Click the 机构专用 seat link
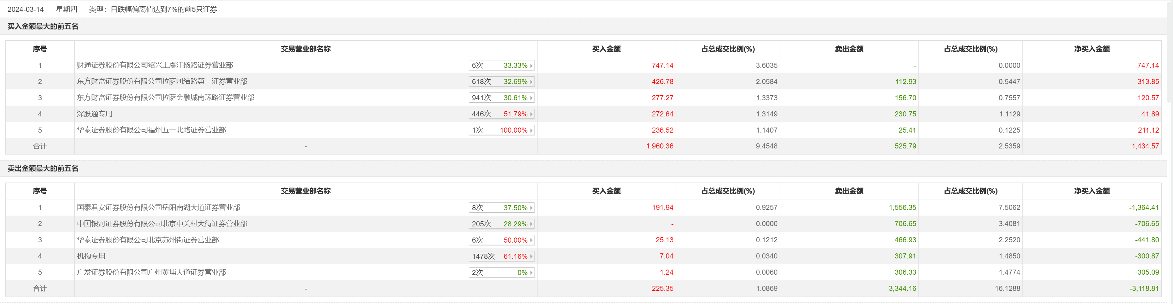The height and width of the screenshot is (304, 1173). [x=91, y=256]
